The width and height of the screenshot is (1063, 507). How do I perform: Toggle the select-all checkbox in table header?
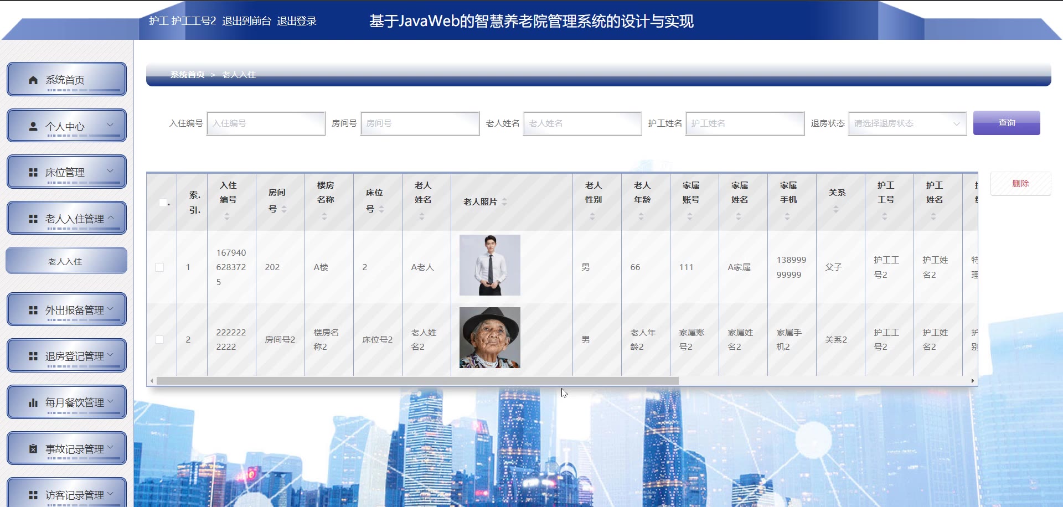[163, 203]
